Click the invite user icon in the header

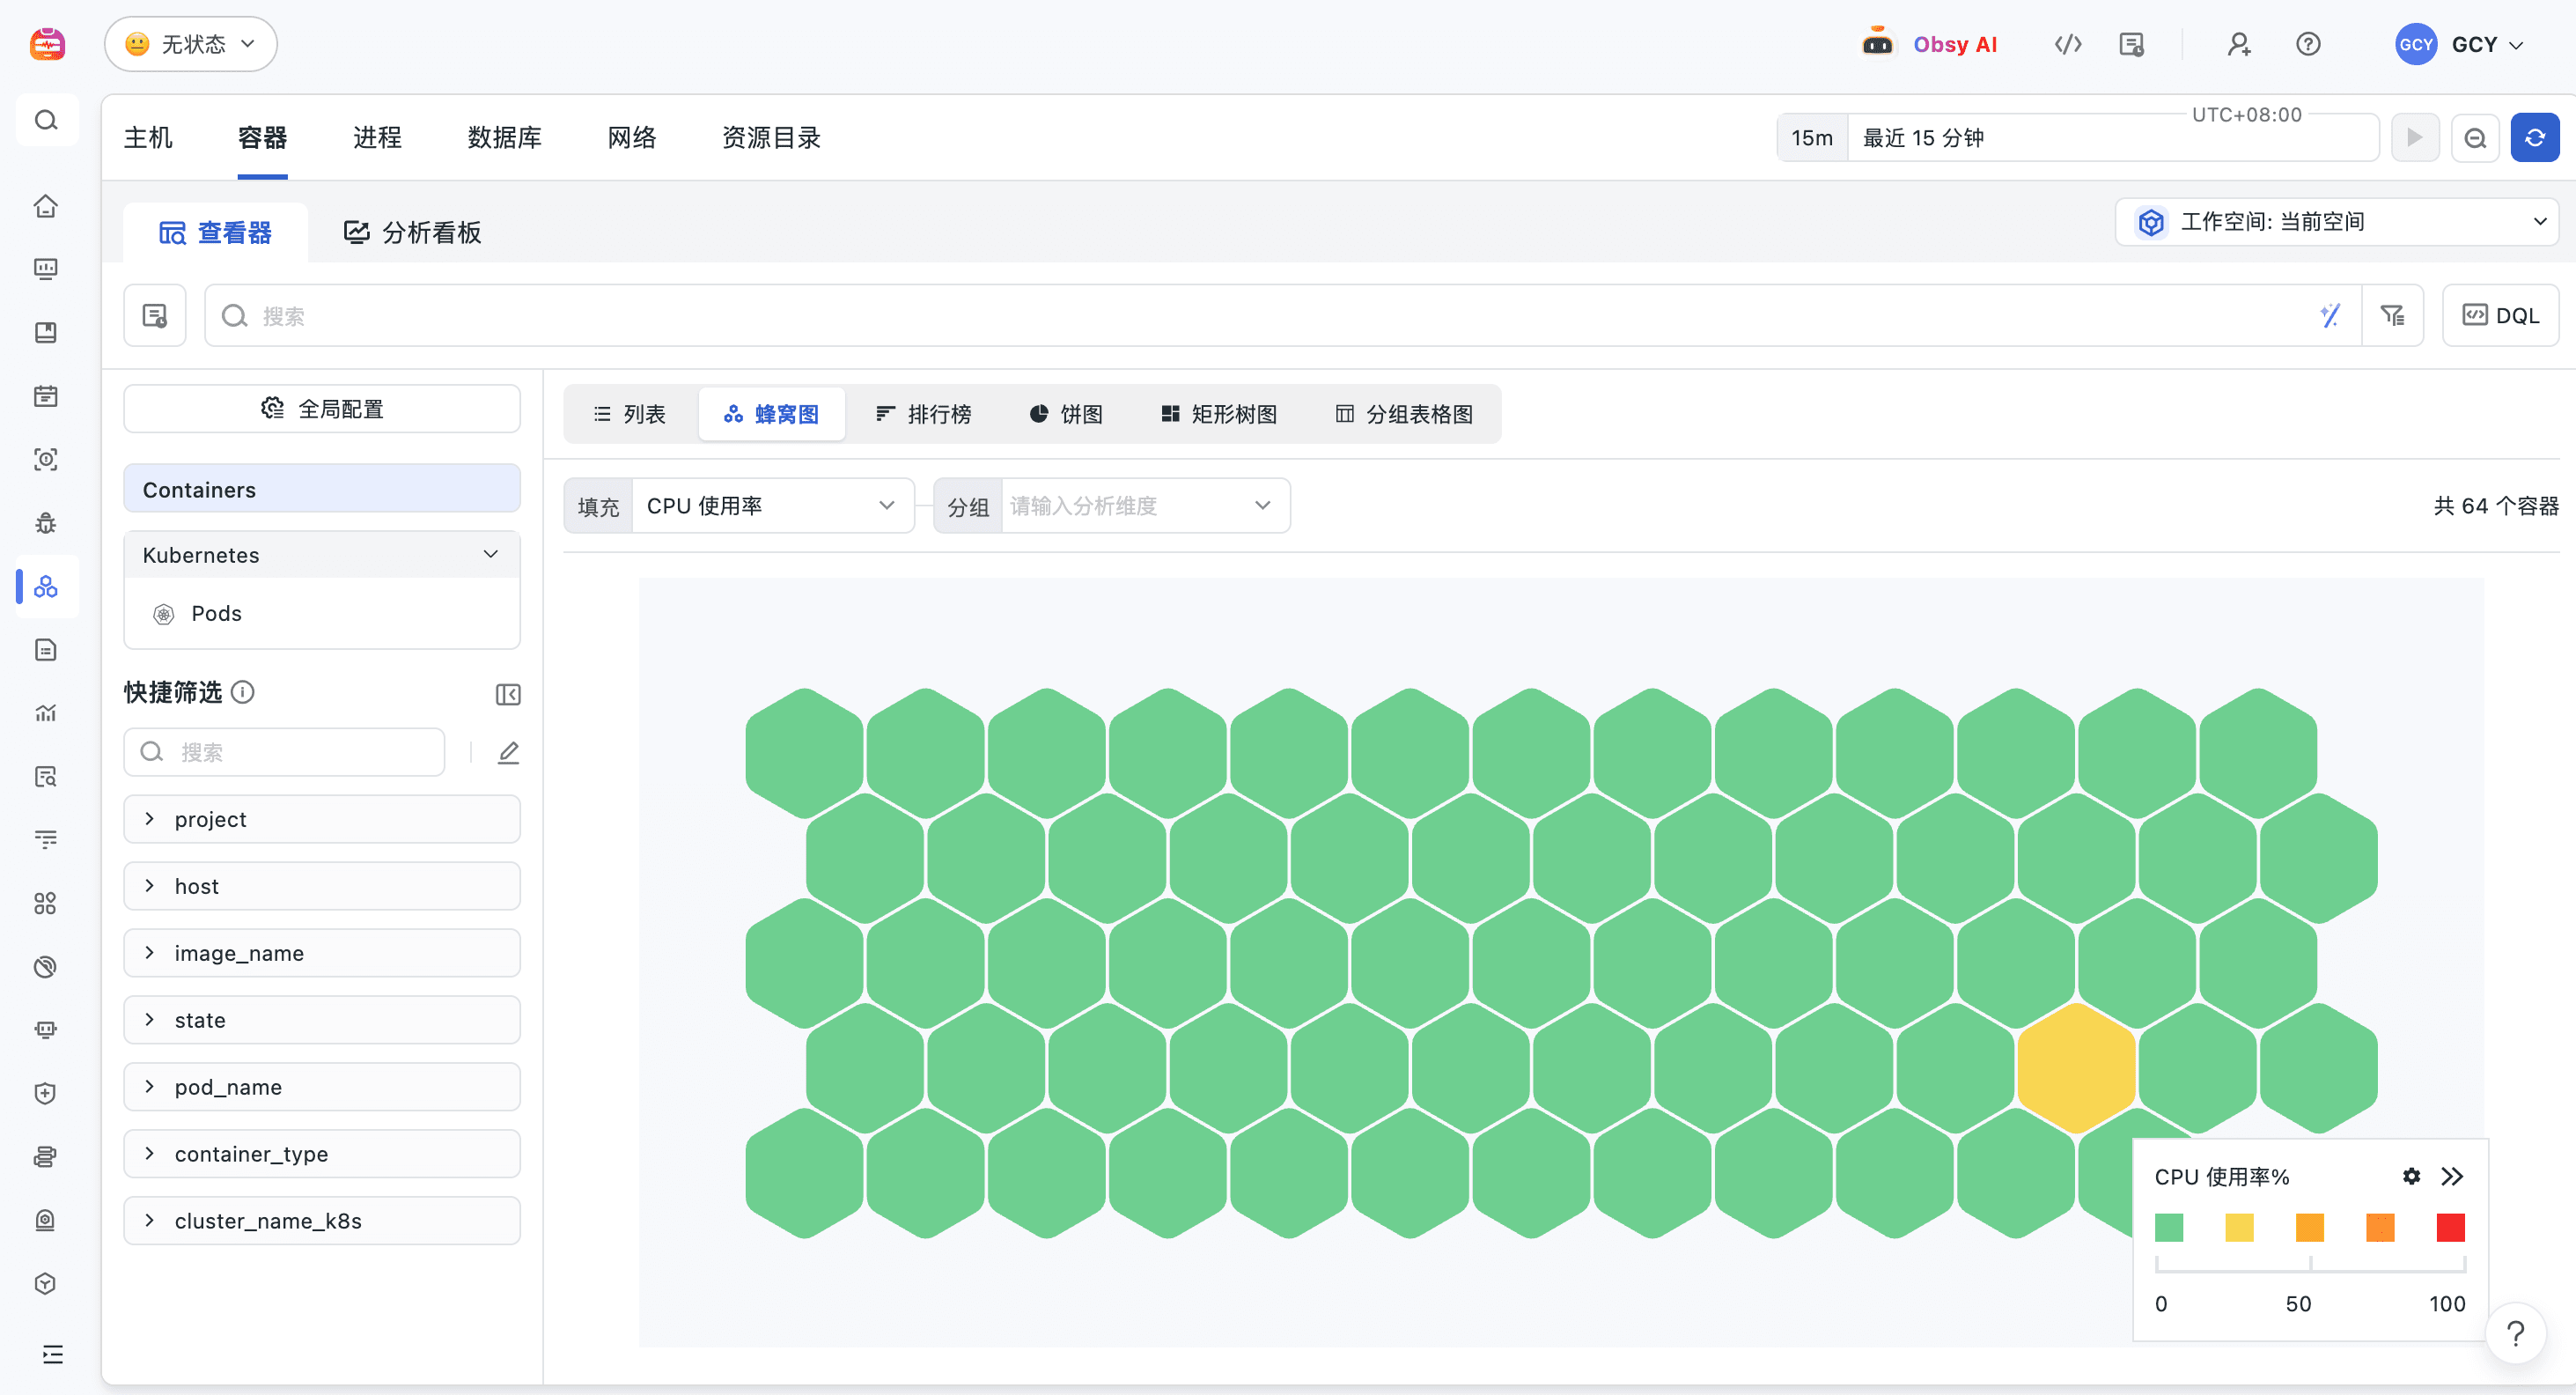tap(2239, 44)
